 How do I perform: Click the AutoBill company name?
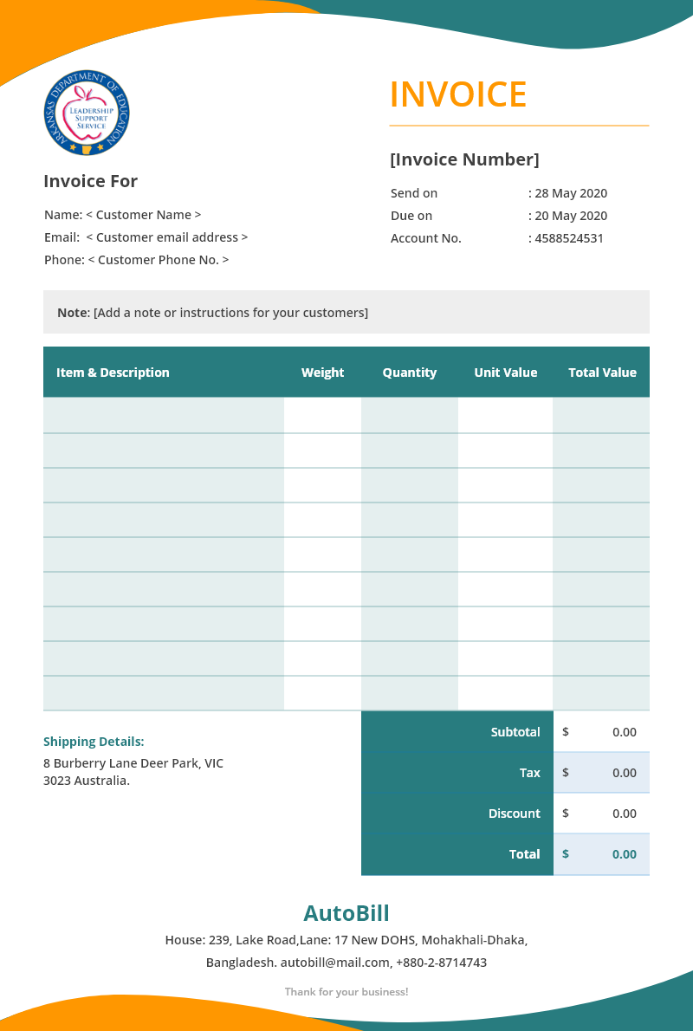click(x=346, y=913)
